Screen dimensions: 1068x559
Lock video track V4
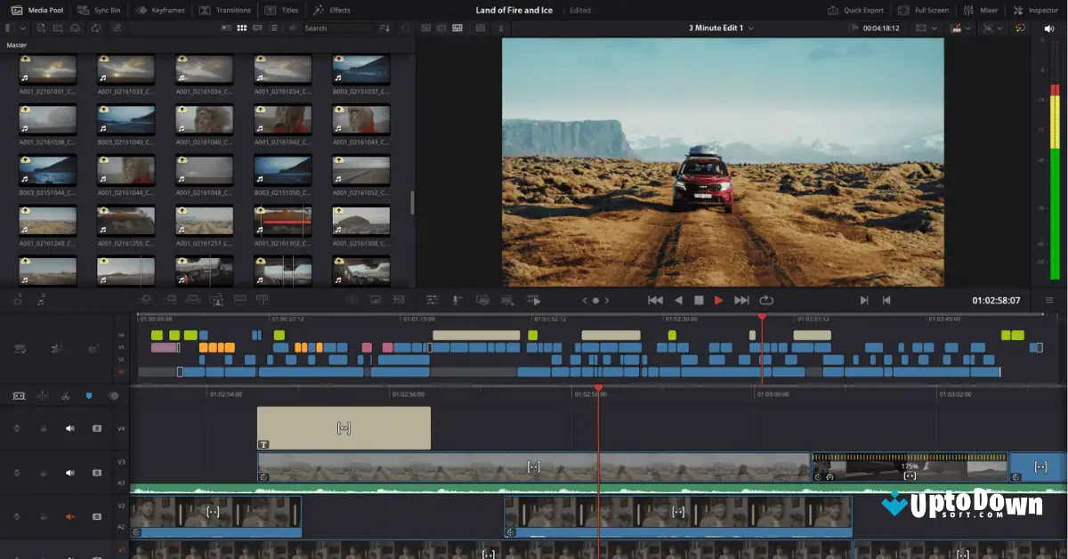coord(43,427)
